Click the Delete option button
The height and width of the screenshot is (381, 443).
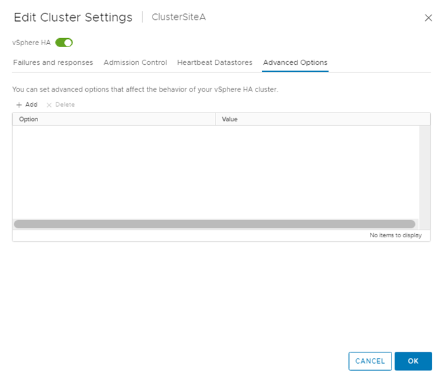pyautogui.click(x=61, y=104)
